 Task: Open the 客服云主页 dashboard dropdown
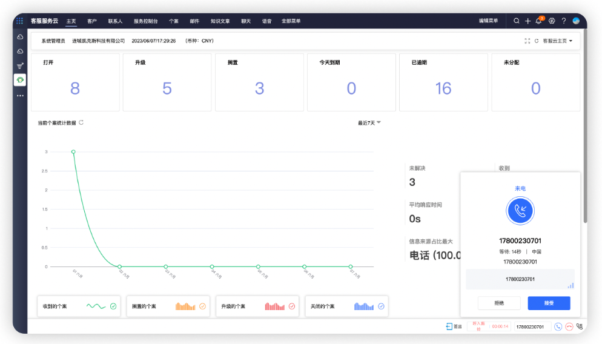pos(557,41)
